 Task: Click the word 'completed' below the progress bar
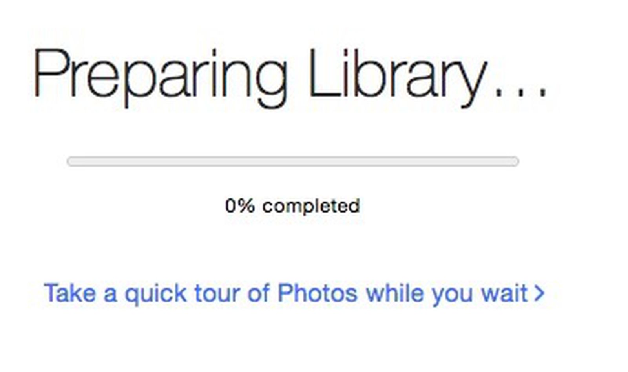312,204
